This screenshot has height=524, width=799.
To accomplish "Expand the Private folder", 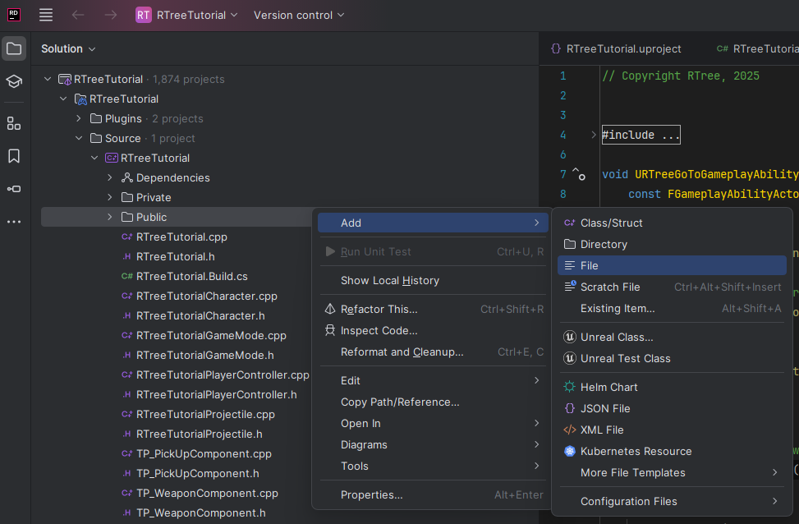I will tap(109, 197).
